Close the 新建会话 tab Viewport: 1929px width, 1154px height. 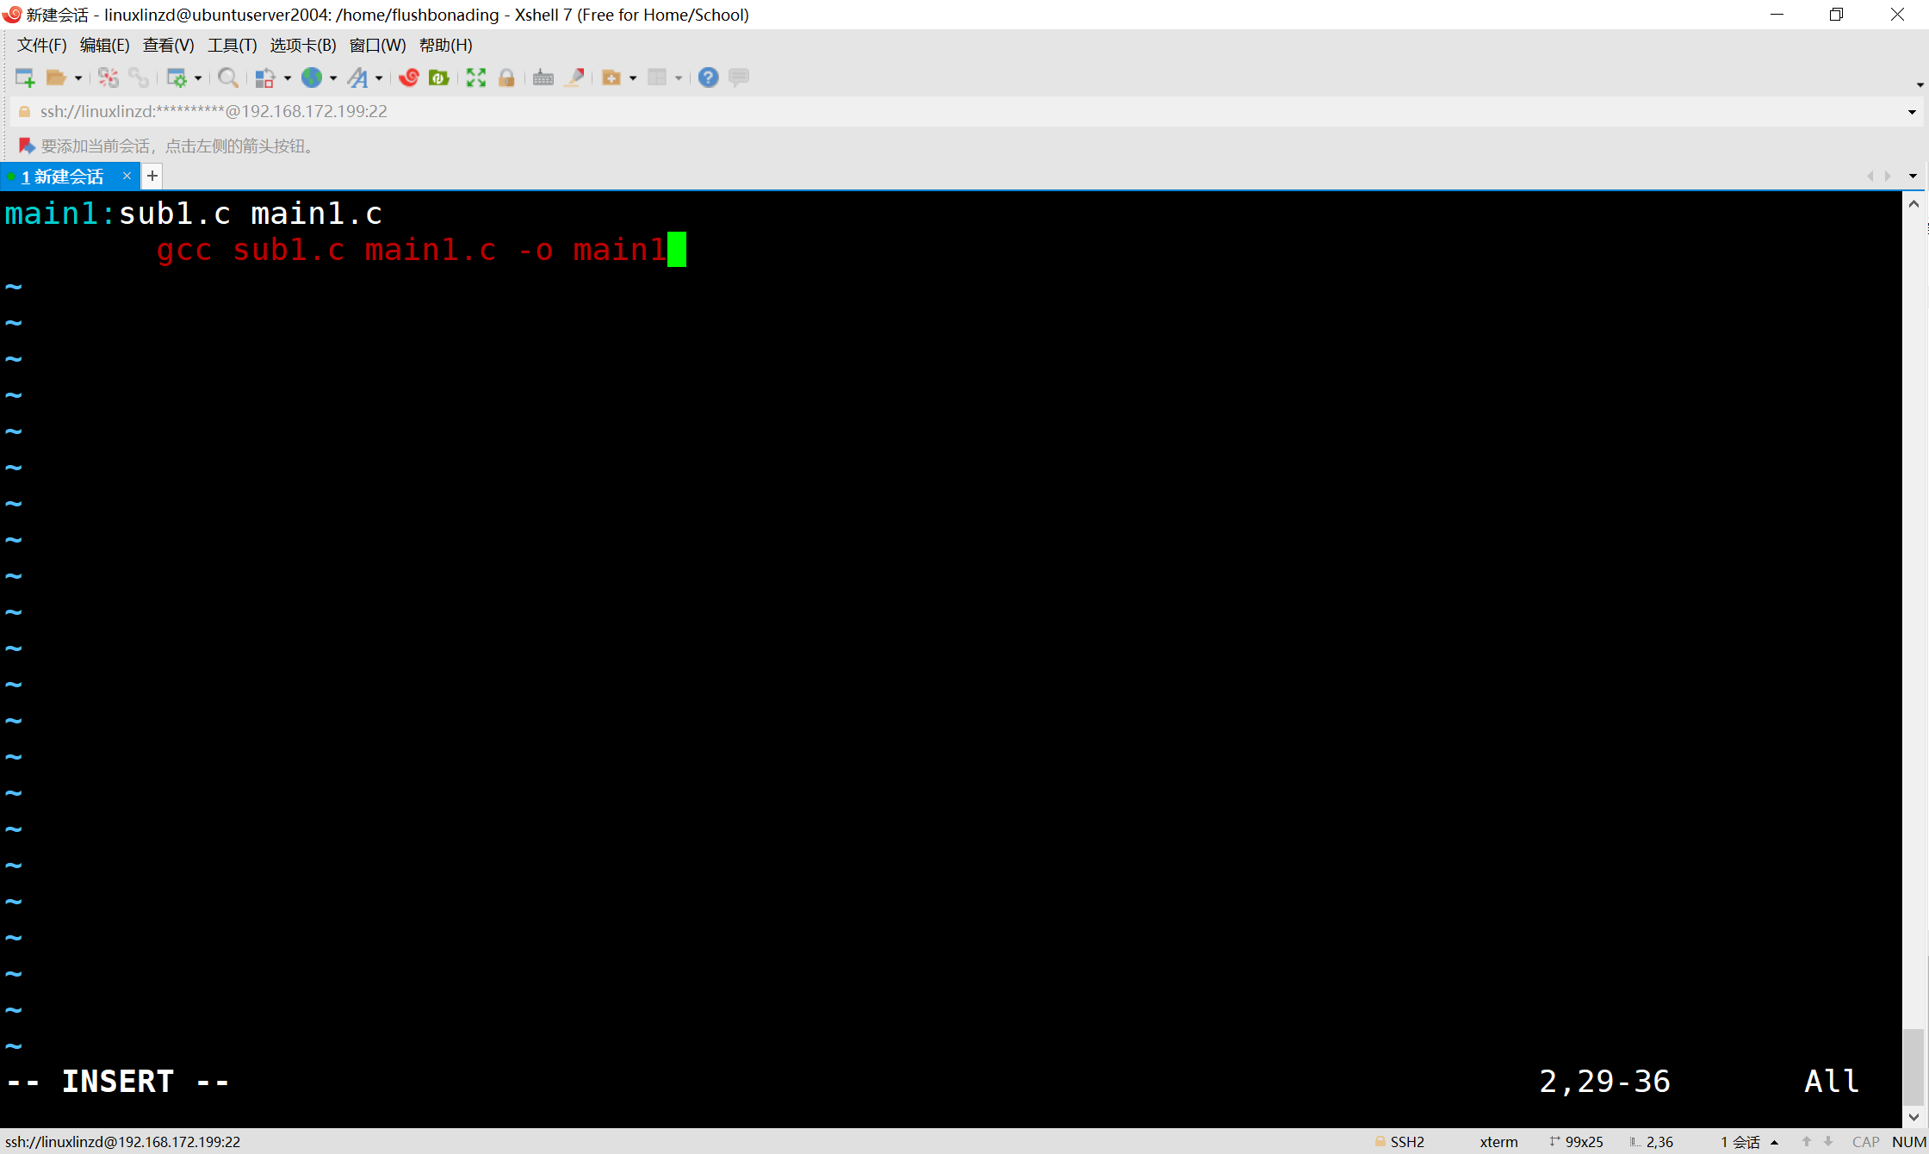127,176
